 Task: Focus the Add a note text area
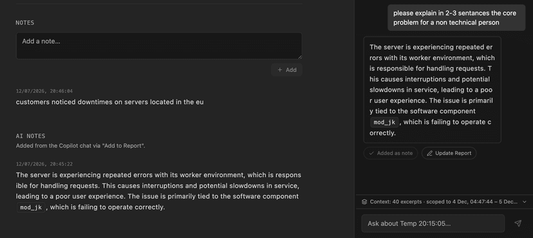pos(159,46)
